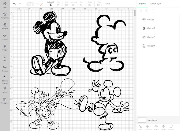The width and height of the screenshot is (180, 131).
Task: Open the Images library
Action: pyautogui.click(x=5, y=47)
